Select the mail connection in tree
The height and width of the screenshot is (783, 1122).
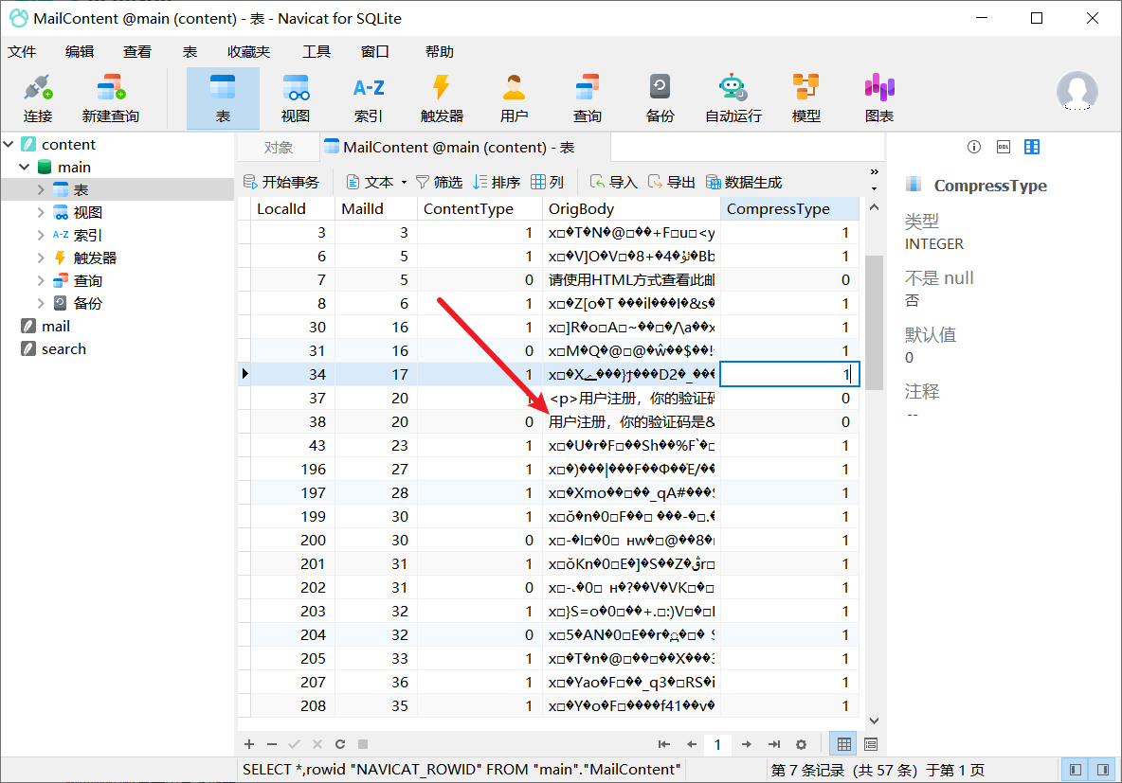(55, 326)
